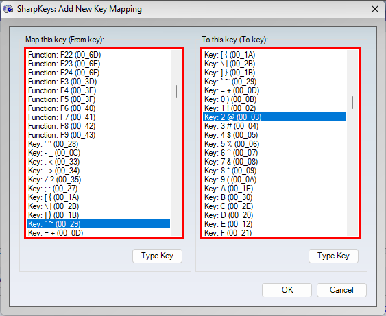Select Key: C (00_2E) in To list
This screenshot has width=386, height=316.
click(x=274, y=206)
